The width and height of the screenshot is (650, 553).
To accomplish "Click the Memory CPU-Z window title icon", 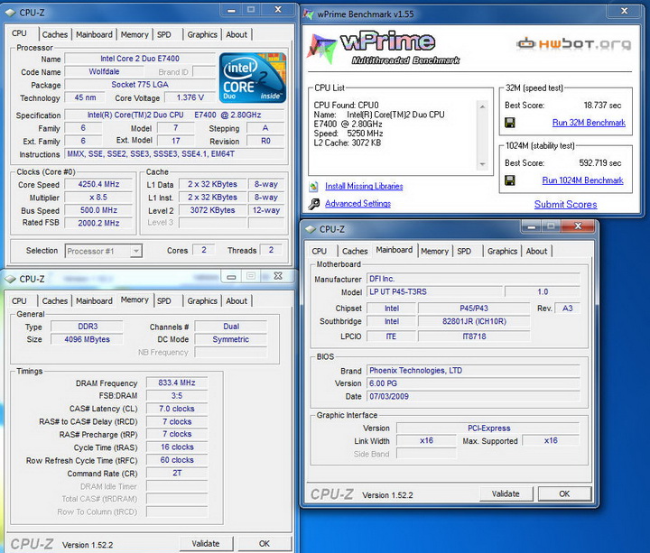I will click(10, 279).
